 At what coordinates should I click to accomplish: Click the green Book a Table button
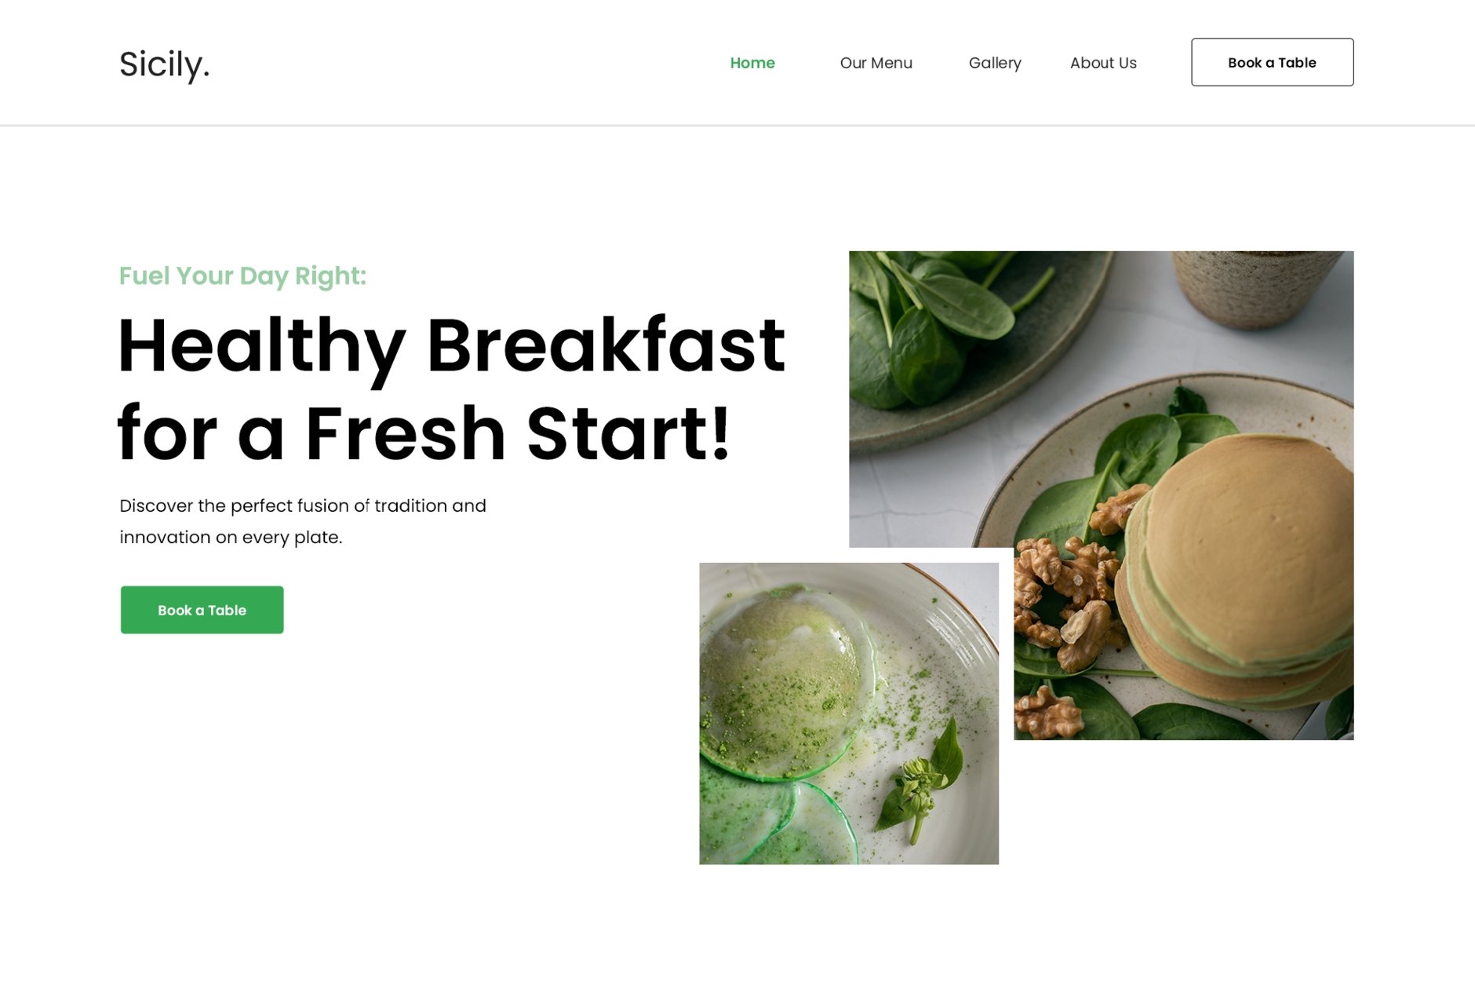click(202, 610)
